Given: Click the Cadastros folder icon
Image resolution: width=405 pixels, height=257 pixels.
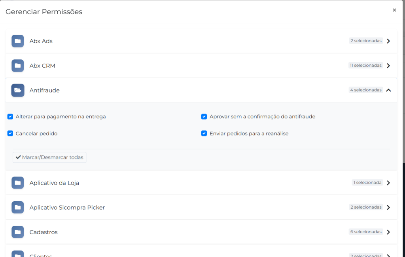Looking at the screenshot, I should [x=17, y=232].
